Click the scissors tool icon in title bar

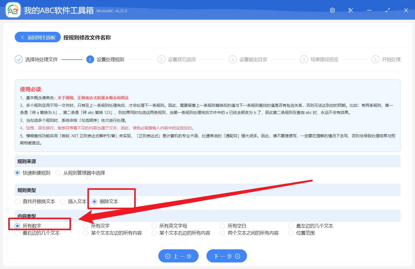coord(351,10)
